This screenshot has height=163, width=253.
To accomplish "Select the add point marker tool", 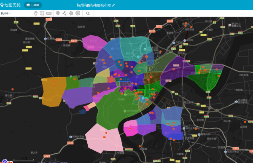I will pyautogui.click(x=58, y=13).
